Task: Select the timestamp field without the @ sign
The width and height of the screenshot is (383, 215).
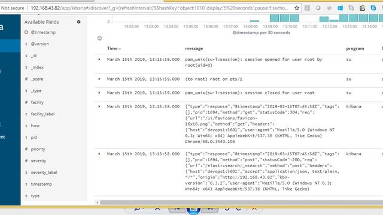Action: 41,184
